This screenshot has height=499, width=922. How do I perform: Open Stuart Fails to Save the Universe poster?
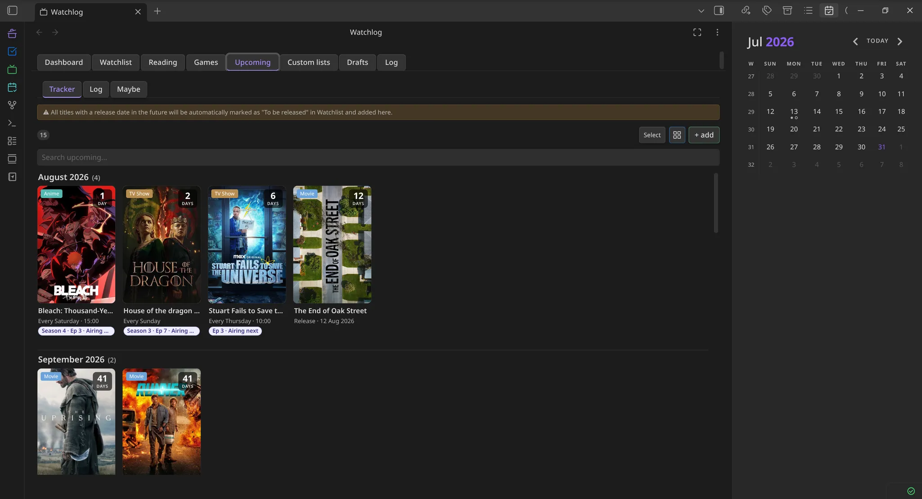247,244
